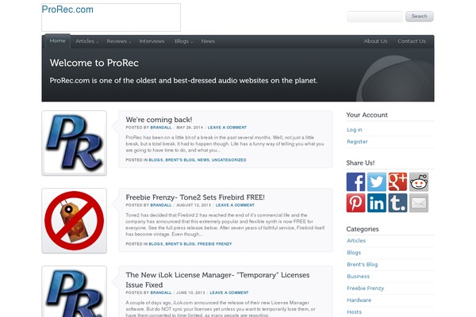
Task: Open the 'We're coming back!' post
Action: point(159,120)
